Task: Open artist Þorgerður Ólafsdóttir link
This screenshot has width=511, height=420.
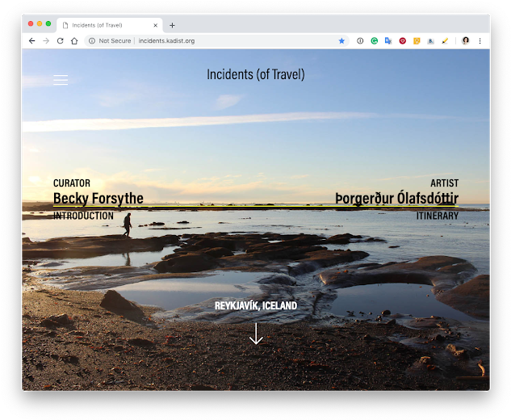Action: 396,198
